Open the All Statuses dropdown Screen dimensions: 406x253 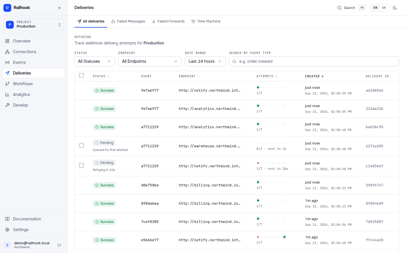pos(95,61)
